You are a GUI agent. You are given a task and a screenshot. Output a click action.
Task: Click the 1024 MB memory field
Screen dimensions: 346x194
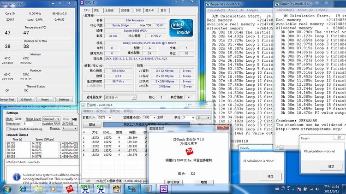[x=66, y=119]
